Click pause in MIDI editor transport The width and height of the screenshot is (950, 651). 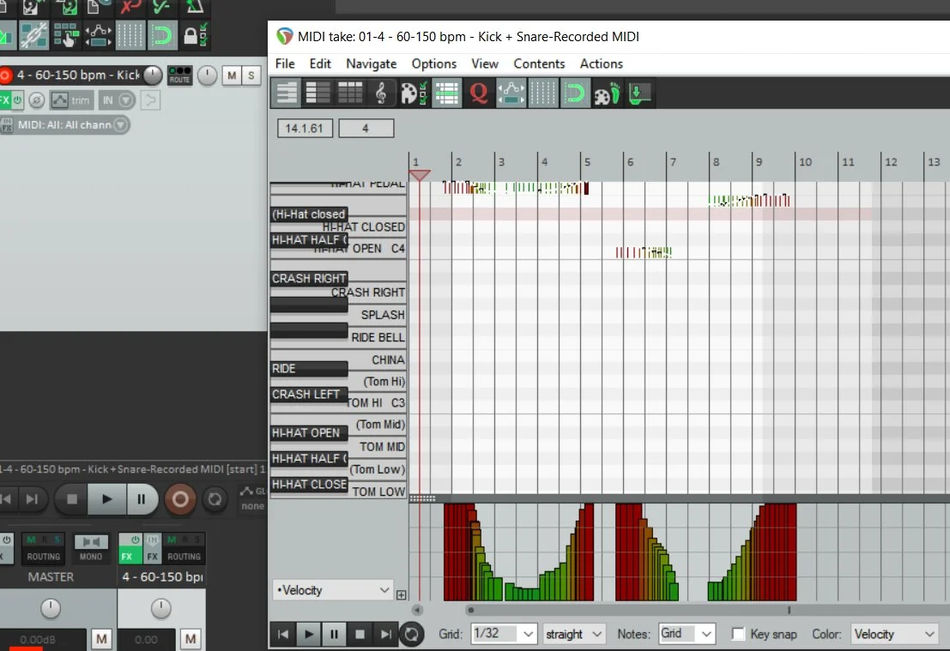[x=334, y=634]
